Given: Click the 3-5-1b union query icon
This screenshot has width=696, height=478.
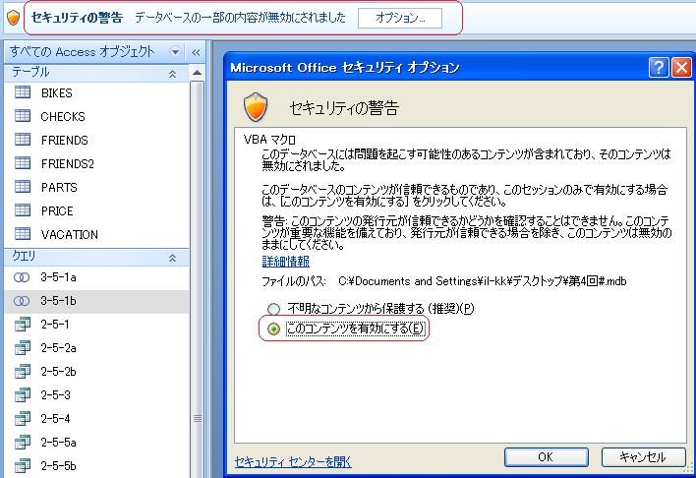Looking at the screenshot, I should pos(22,301).
